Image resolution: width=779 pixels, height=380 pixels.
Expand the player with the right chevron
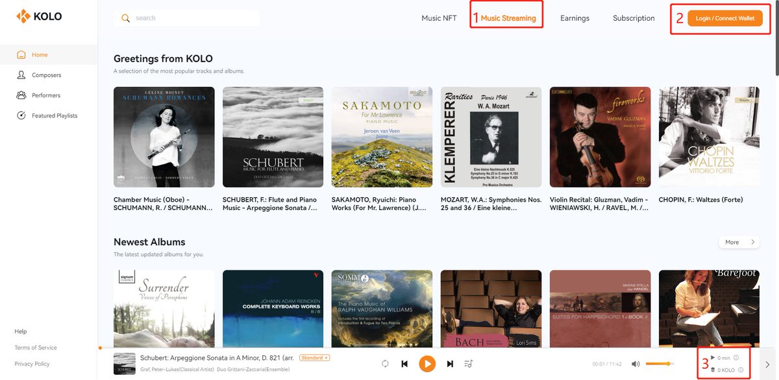(768, 364)
